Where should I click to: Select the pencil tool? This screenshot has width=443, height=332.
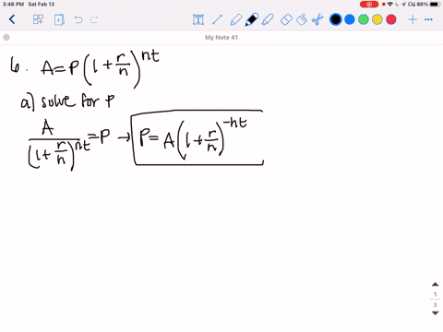(x=235, y=19)
